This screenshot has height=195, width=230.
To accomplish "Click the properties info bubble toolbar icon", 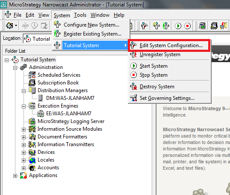I will click(35, 26).
